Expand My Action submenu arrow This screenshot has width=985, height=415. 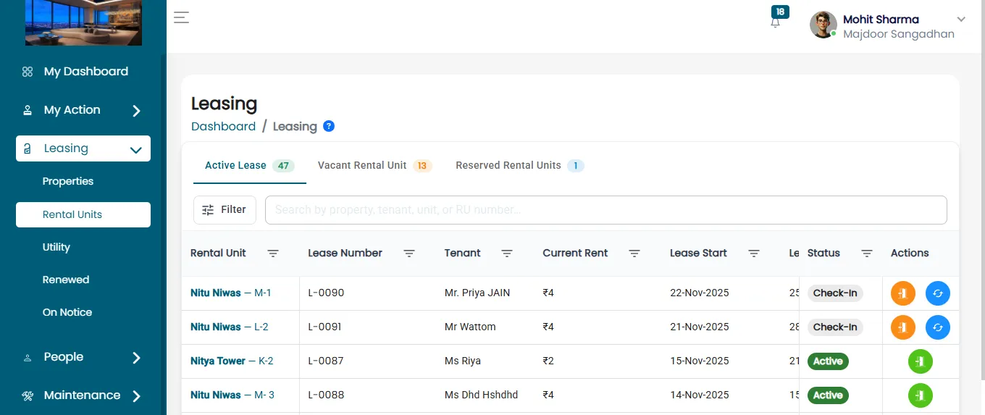[x=136, y=111]
